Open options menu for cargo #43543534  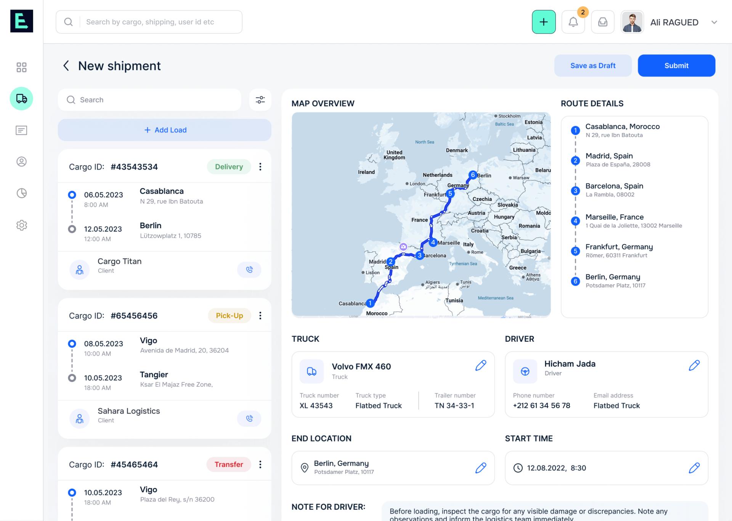[x=260, y=167]
